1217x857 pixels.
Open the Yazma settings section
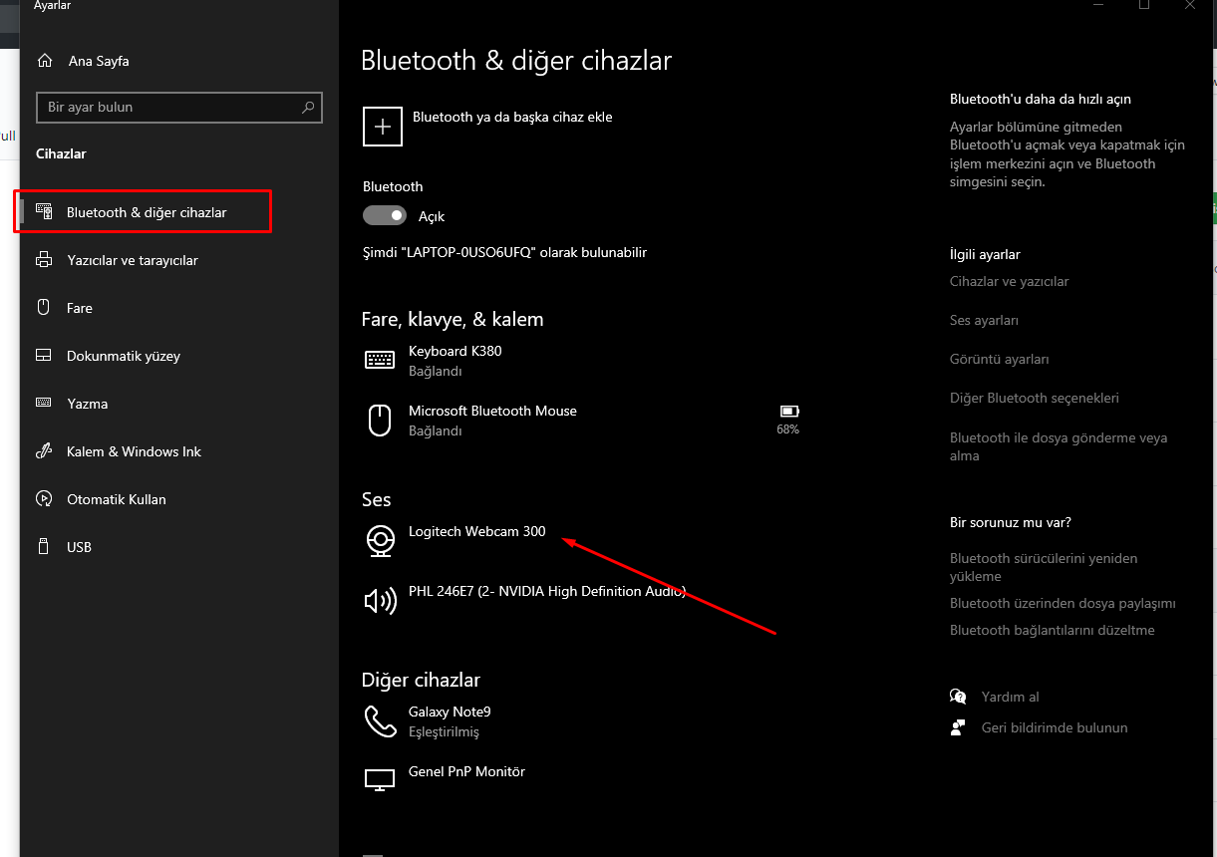coord(87,404)
